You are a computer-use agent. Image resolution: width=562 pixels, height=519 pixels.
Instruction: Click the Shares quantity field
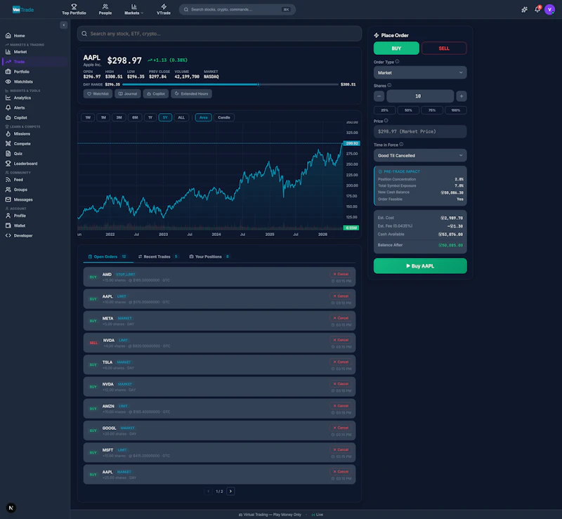(419, 96)
